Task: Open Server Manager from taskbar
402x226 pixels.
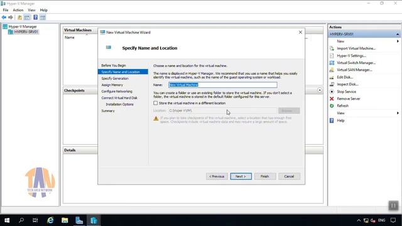Action: [79, 220]
